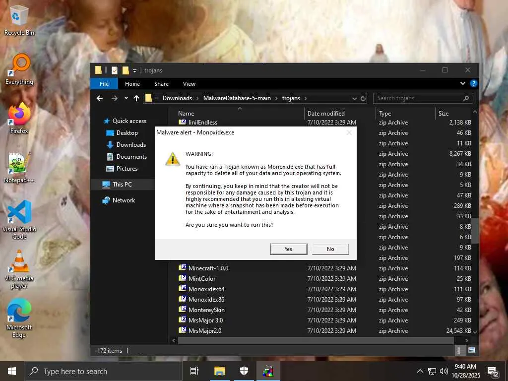Open Windows Security shield on taskbar

tap(244, 371)
